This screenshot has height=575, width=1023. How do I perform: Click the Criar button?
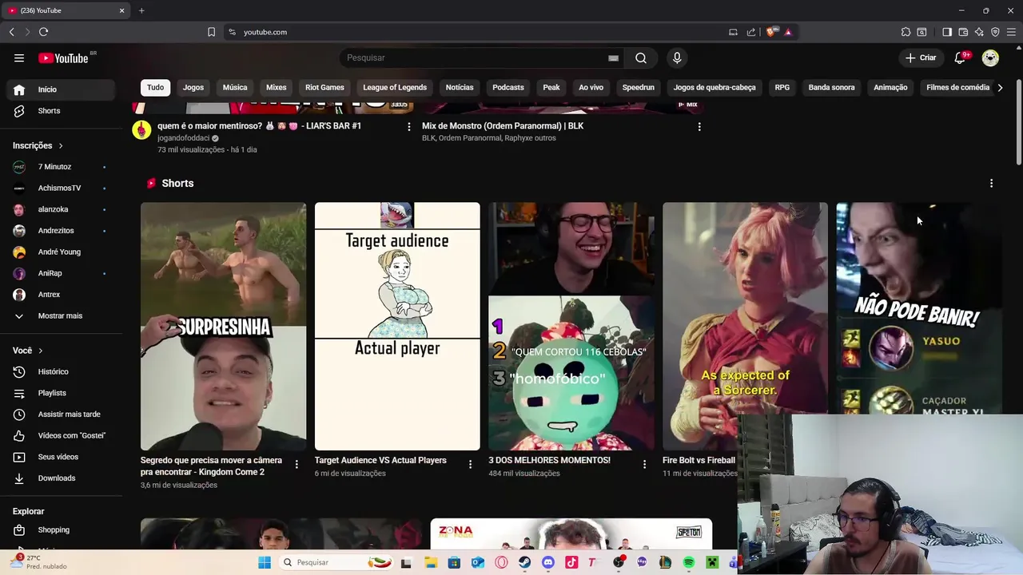921,57
